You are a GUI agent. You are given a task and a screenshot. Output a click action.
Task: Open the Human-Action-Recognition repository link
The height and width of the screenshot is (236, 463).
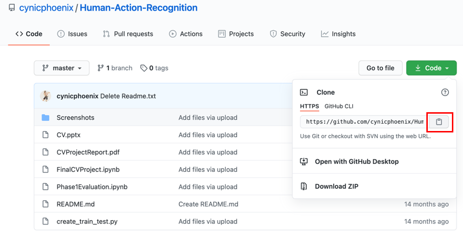[x=139, y=8]
